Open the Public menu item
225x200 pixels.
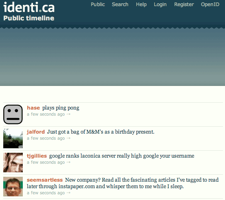pos(98,4)
